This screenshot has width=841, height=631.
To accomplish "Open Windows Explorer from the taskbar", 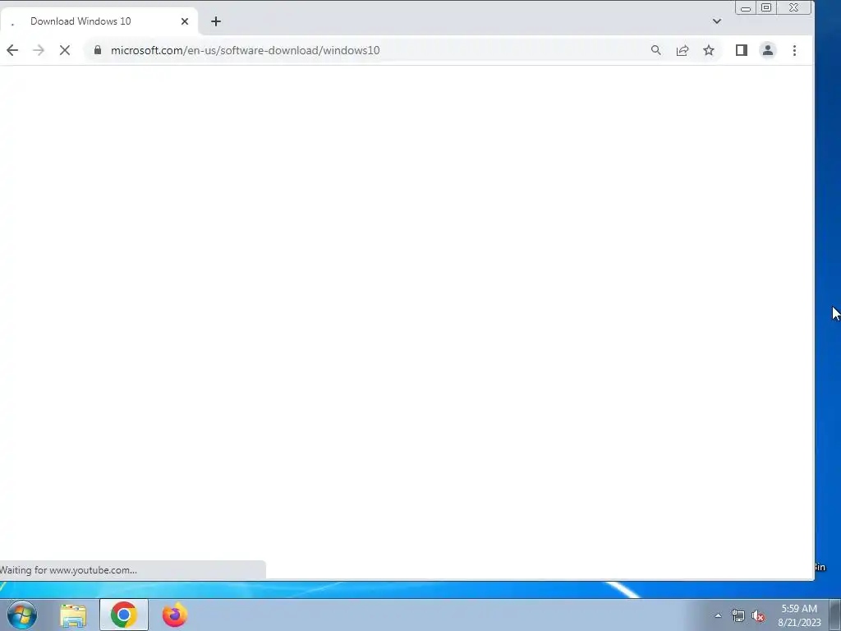I will [x=73, y=615].
